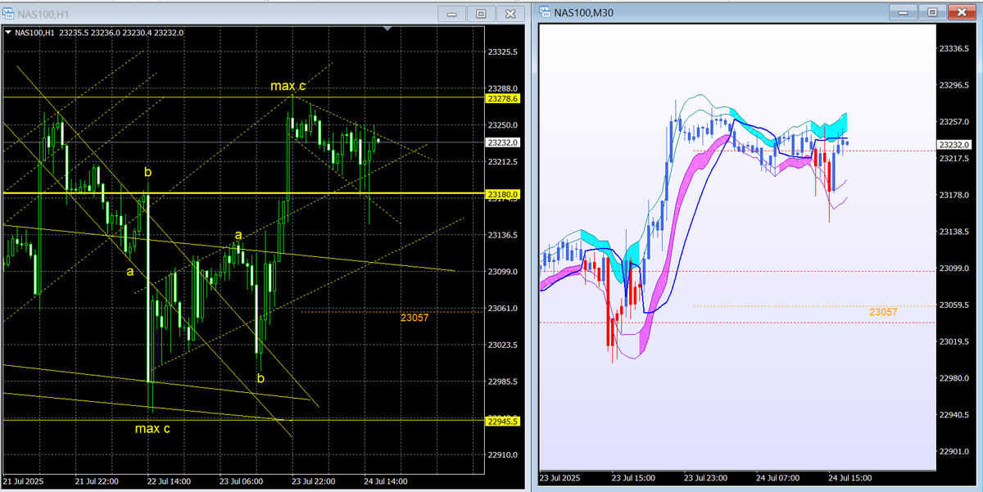Restore the NAS100,M30 chart window

[x=932, y=11]
